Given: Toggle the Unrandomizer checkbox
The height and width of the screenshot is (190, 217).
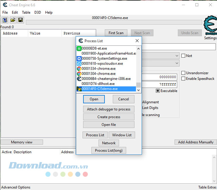Looking at the screenshot, I should pos(183,73).
